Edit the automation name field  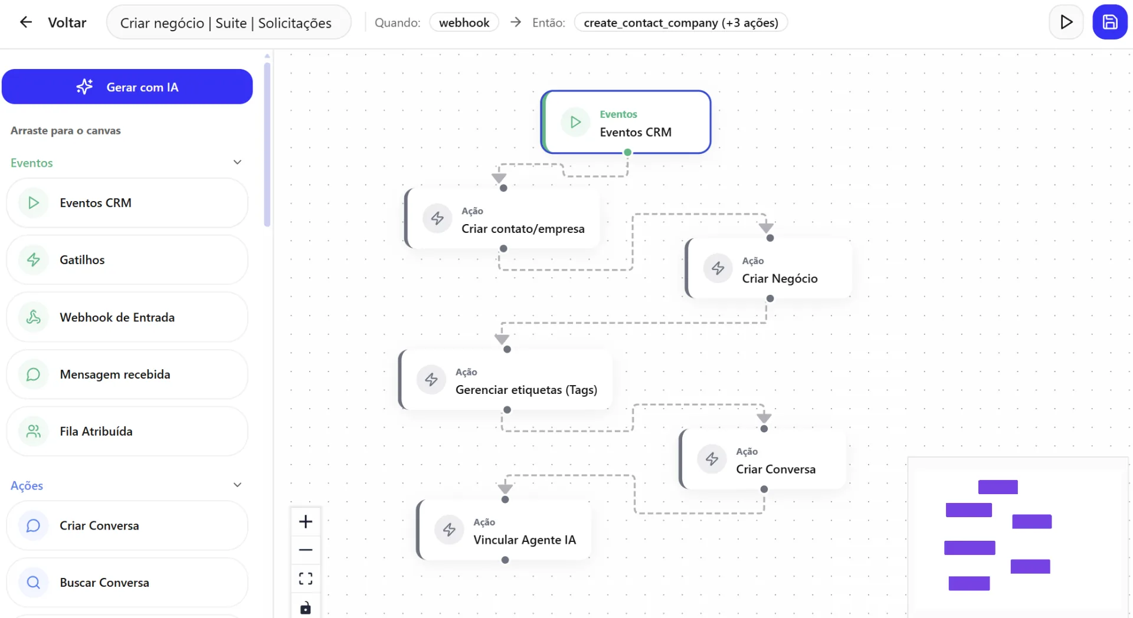(228, 22)
